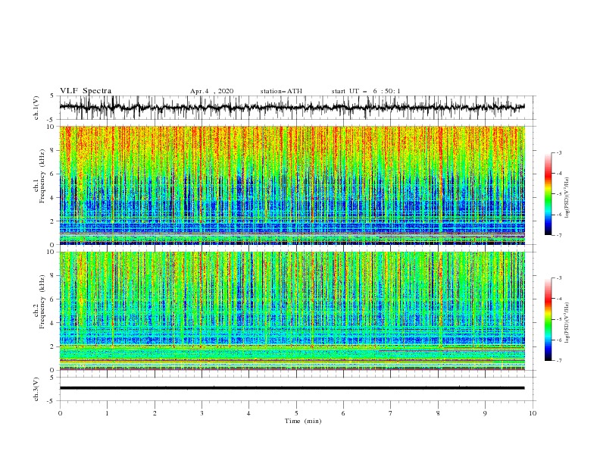Image resolution: width=600 pixels, height=464 pixels.
Task: Click time axis tick label '2'
Action: (x=155, y=413)
